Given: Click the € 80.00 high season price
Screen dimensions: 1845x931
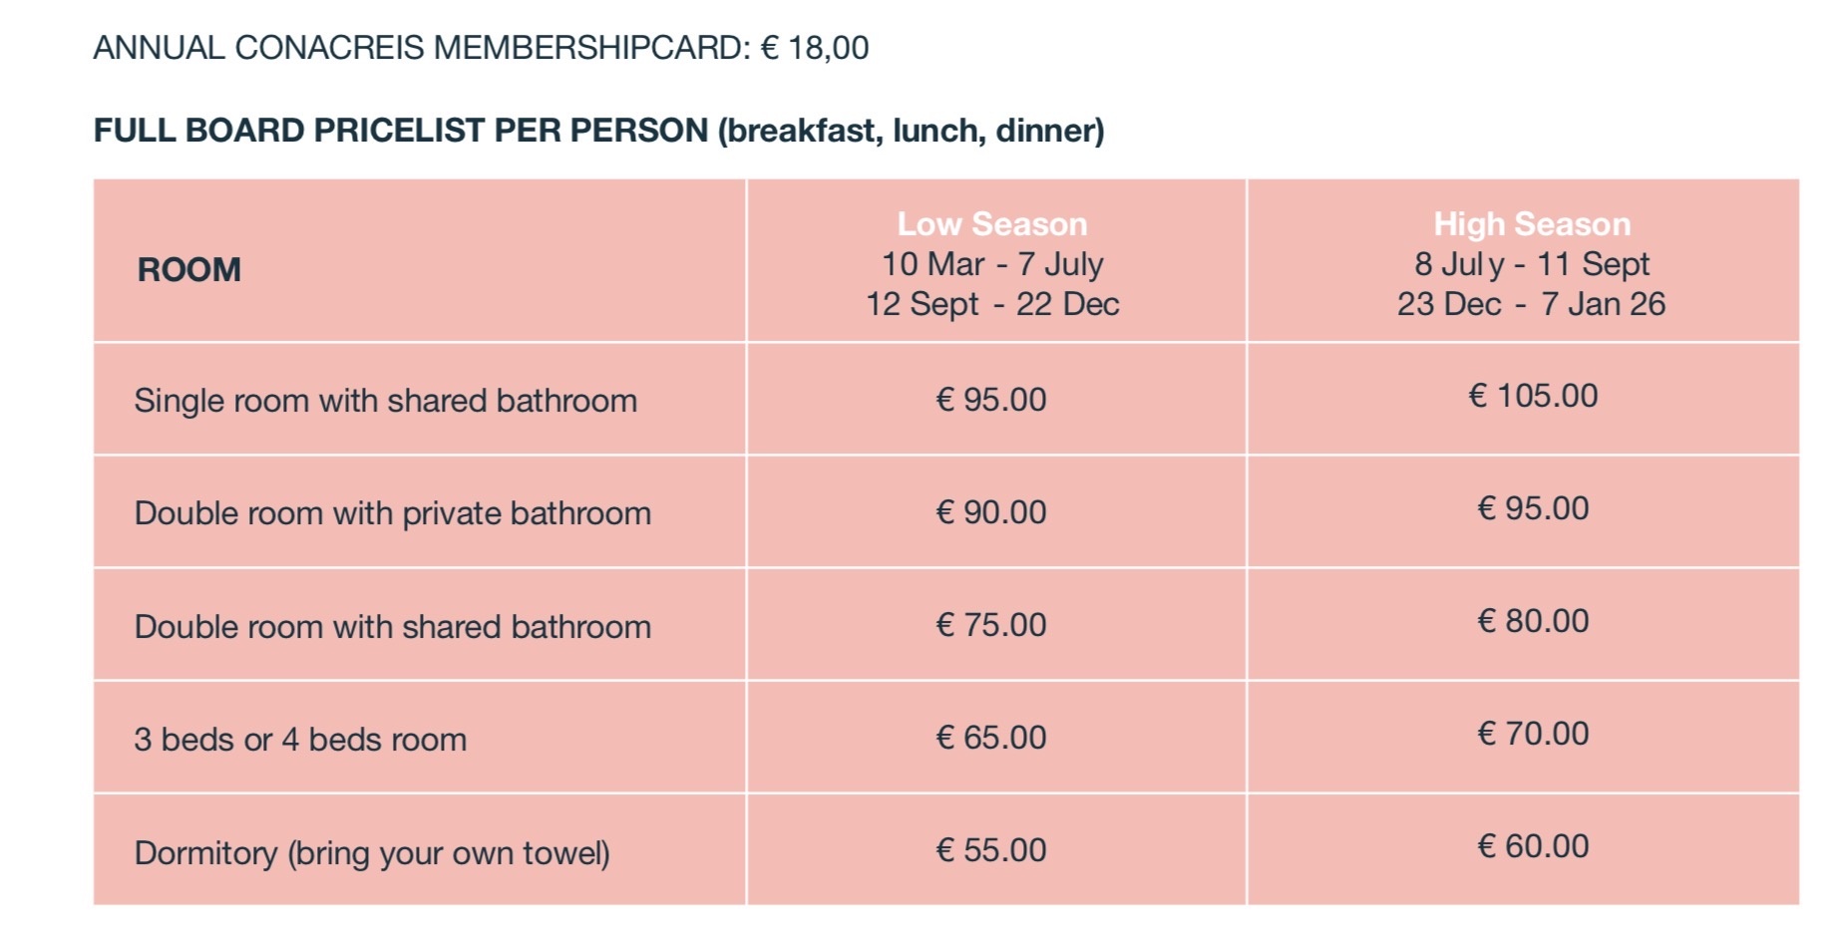Looking at the screenshot, I should (1533, 621).
